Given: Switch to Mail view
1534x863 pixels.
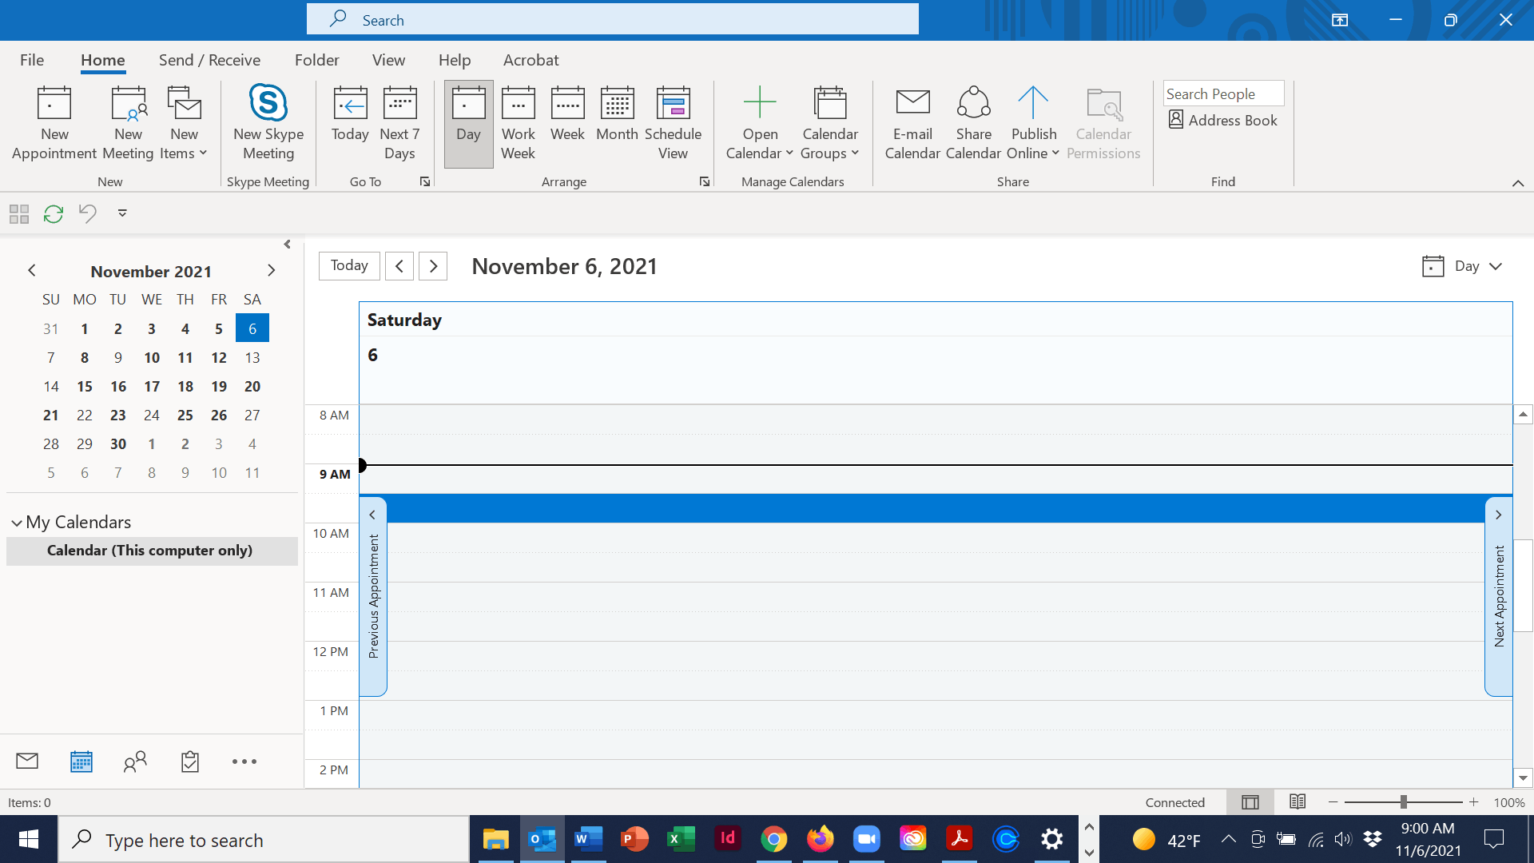Looking at the screenshot, I should [x=27, y=762].
